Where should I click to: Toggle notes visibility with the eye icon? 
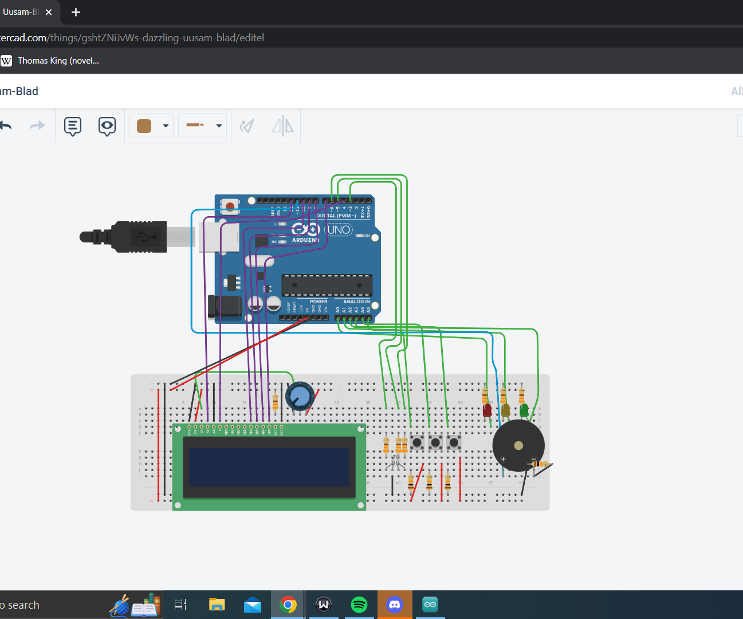(x=107, y=126)
